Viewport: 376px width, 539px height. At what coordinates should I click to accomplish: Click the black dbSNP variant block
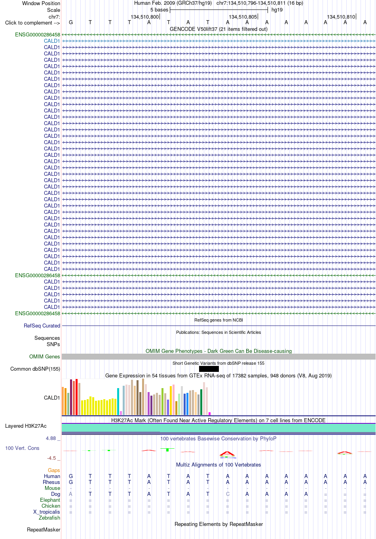coord(209,369)
